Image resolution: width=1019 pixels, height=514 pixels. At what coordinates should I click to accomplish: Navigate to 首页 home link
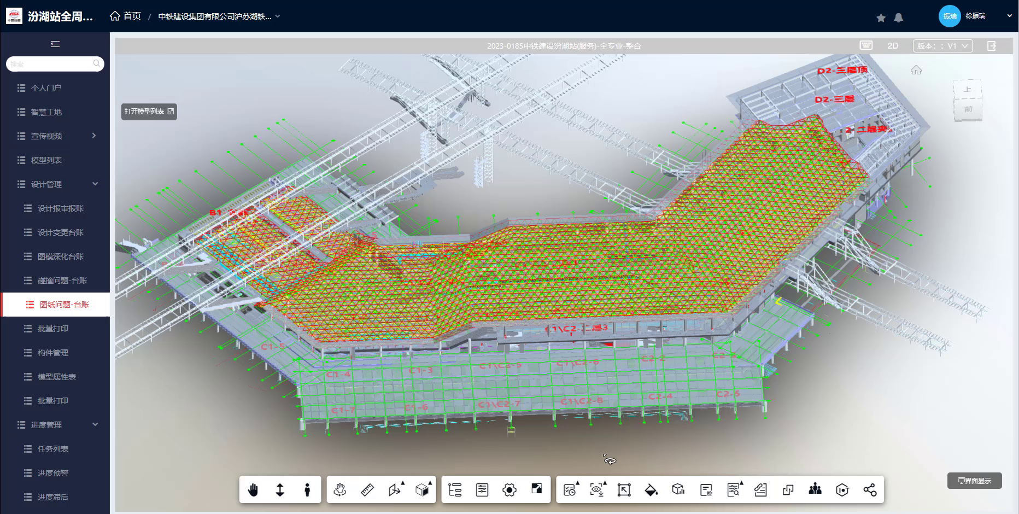[x=126, y=16]
